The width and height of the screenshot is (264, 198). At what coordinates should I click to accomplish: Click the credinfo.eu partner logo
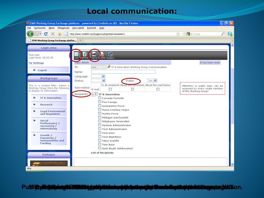point(49,163)
